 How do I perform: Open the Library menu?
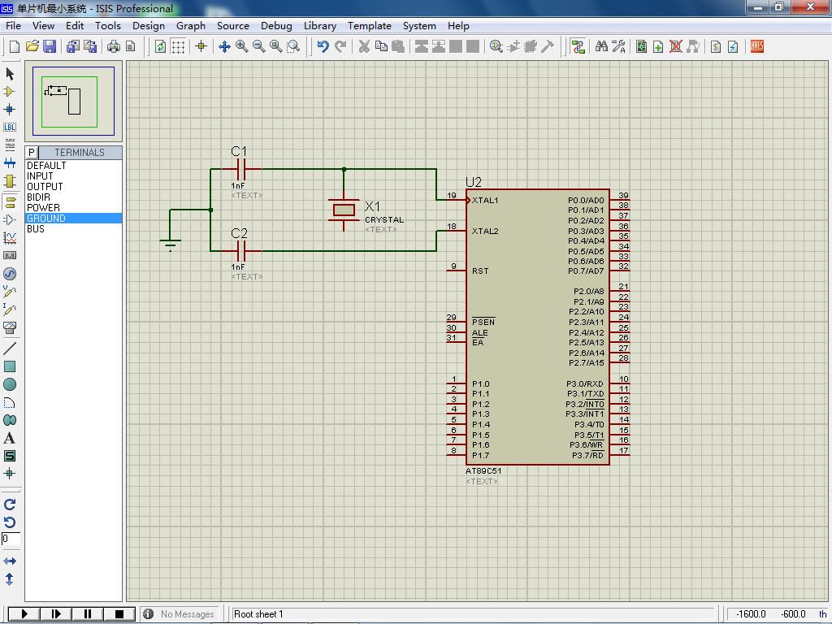tap(320, 26)
